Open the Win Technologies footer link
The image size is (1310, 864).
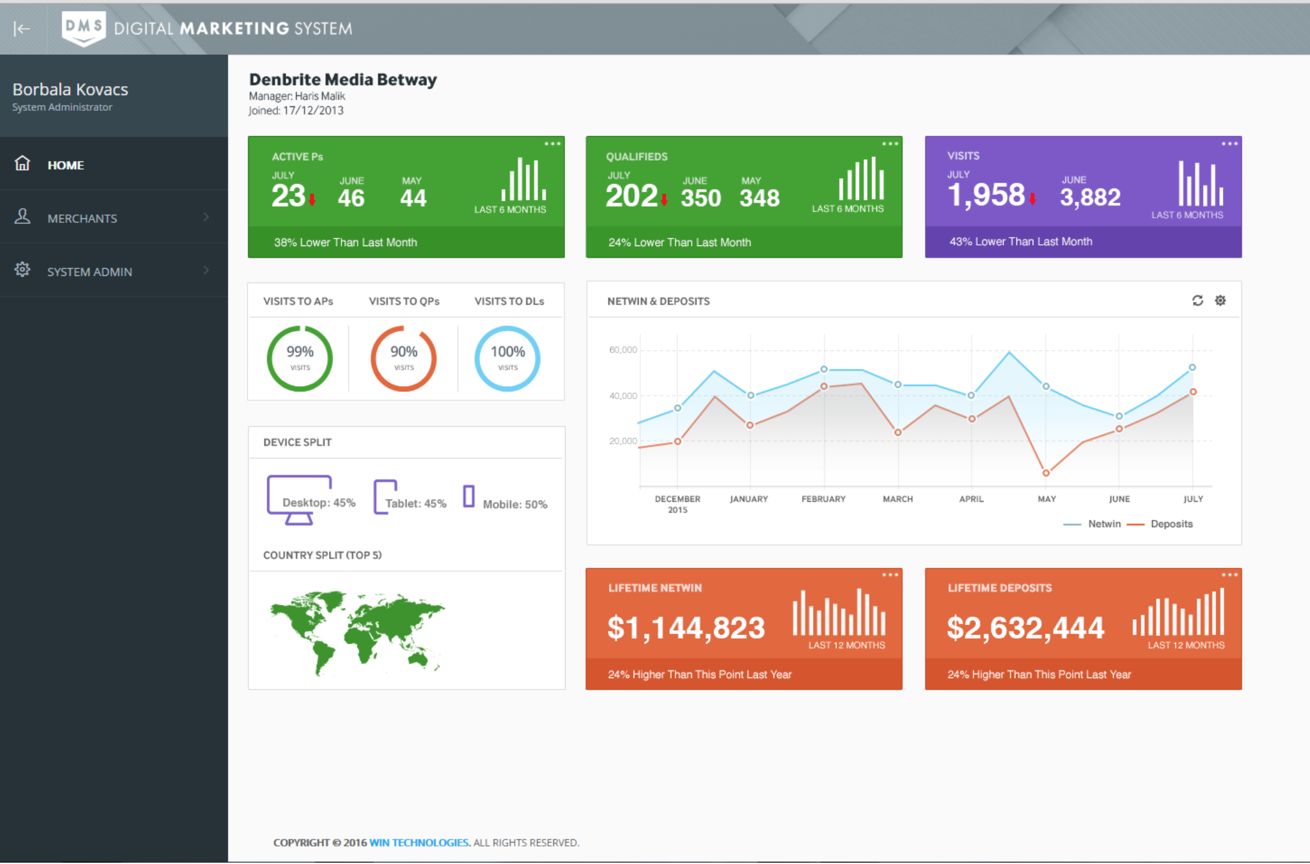click(x=419, y=843)
